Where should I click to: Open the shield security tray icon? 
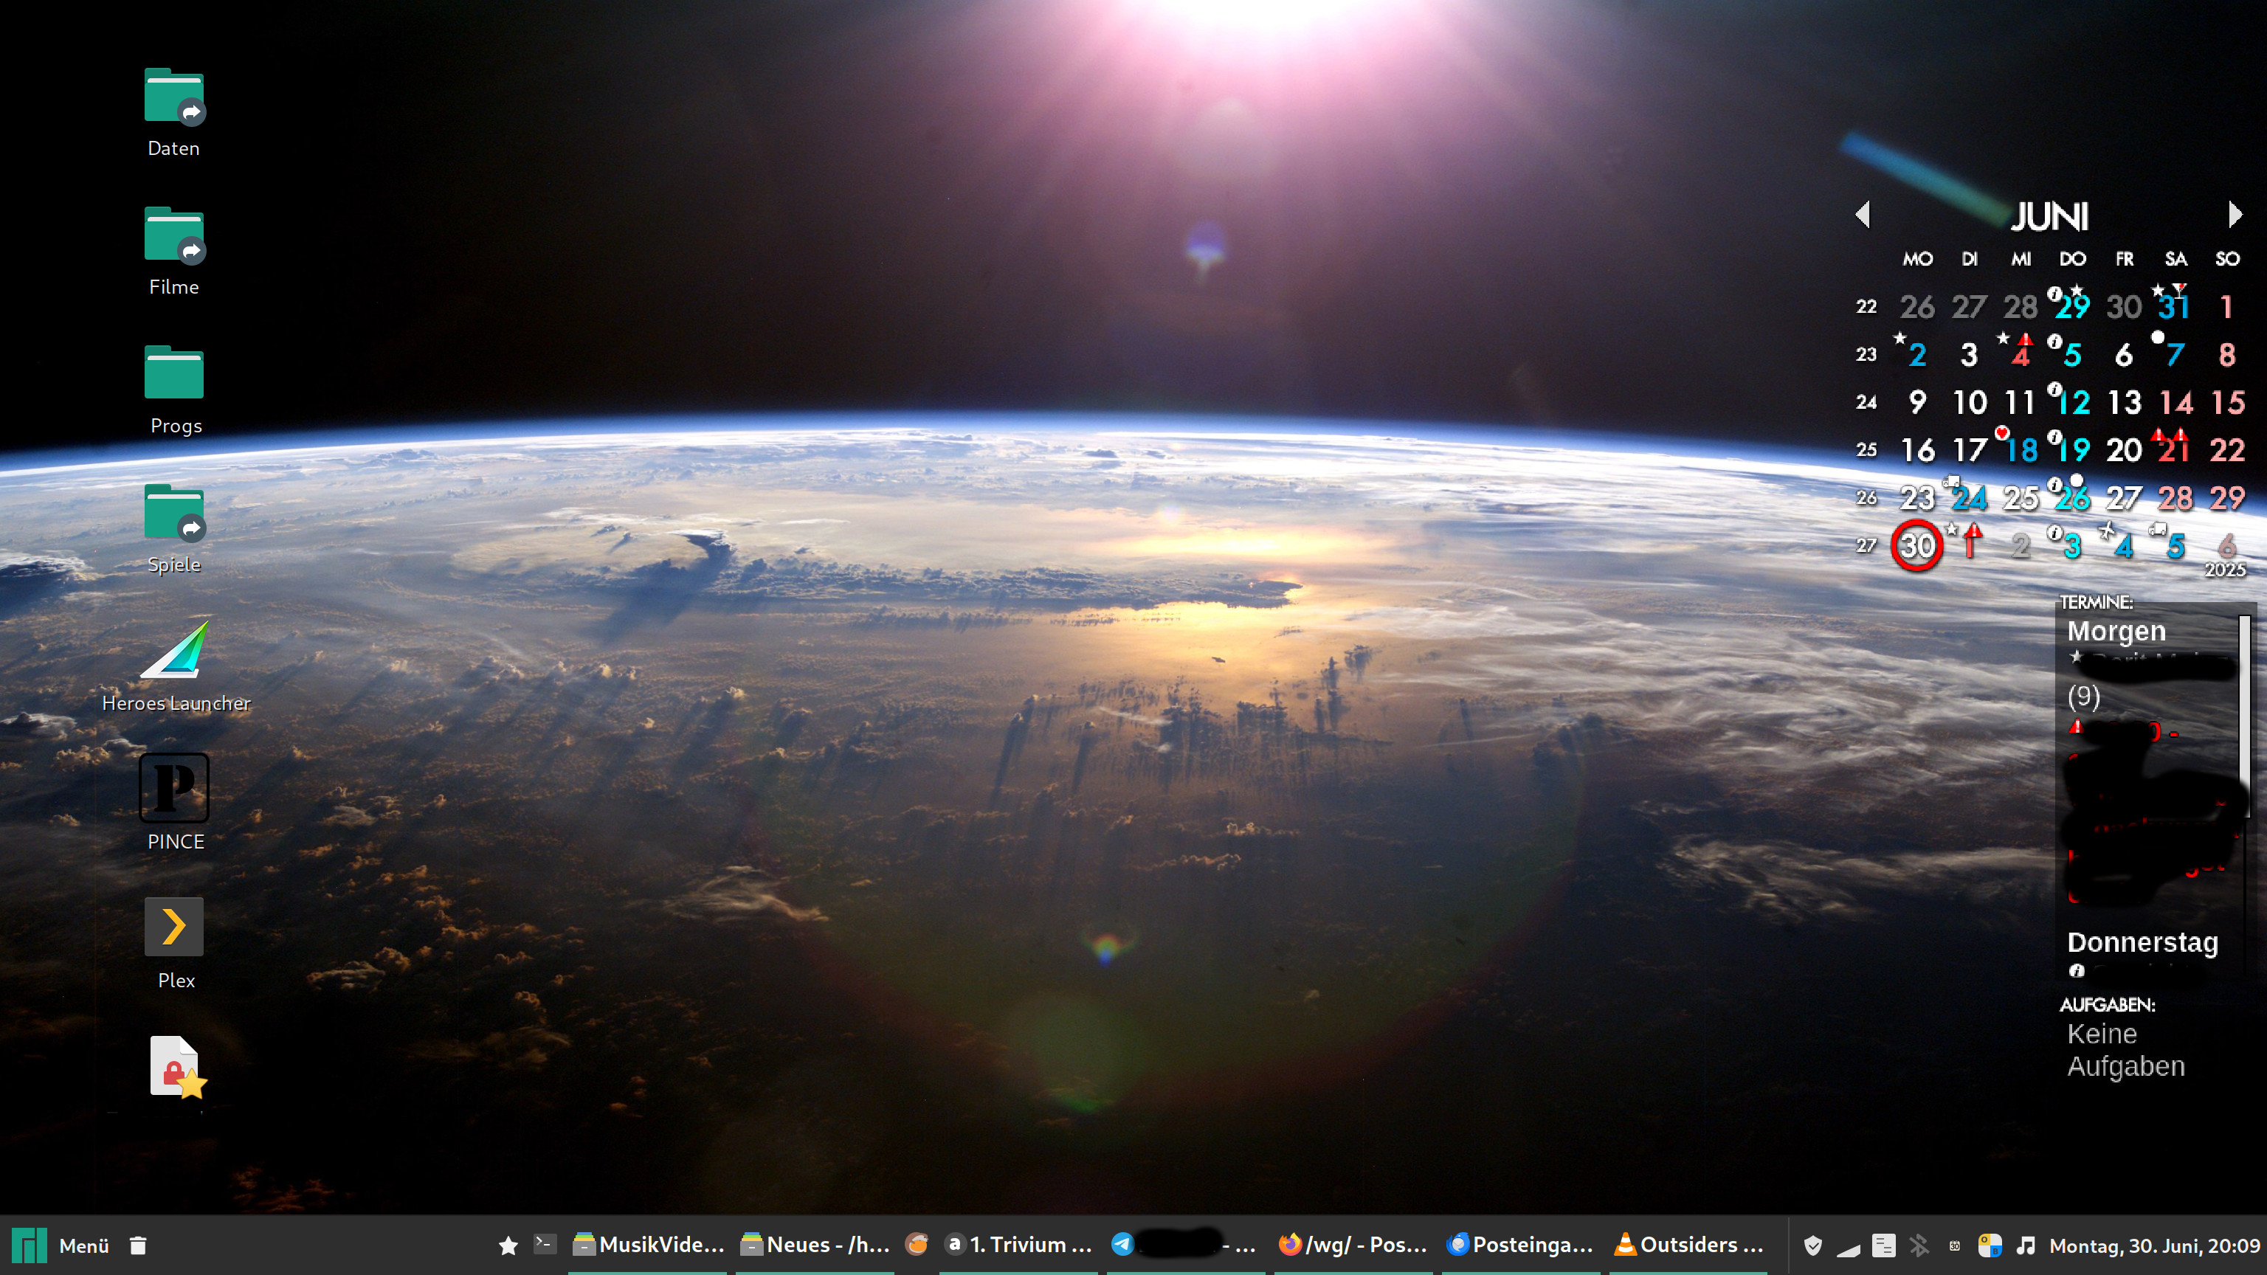[x=1812, y=1246]
